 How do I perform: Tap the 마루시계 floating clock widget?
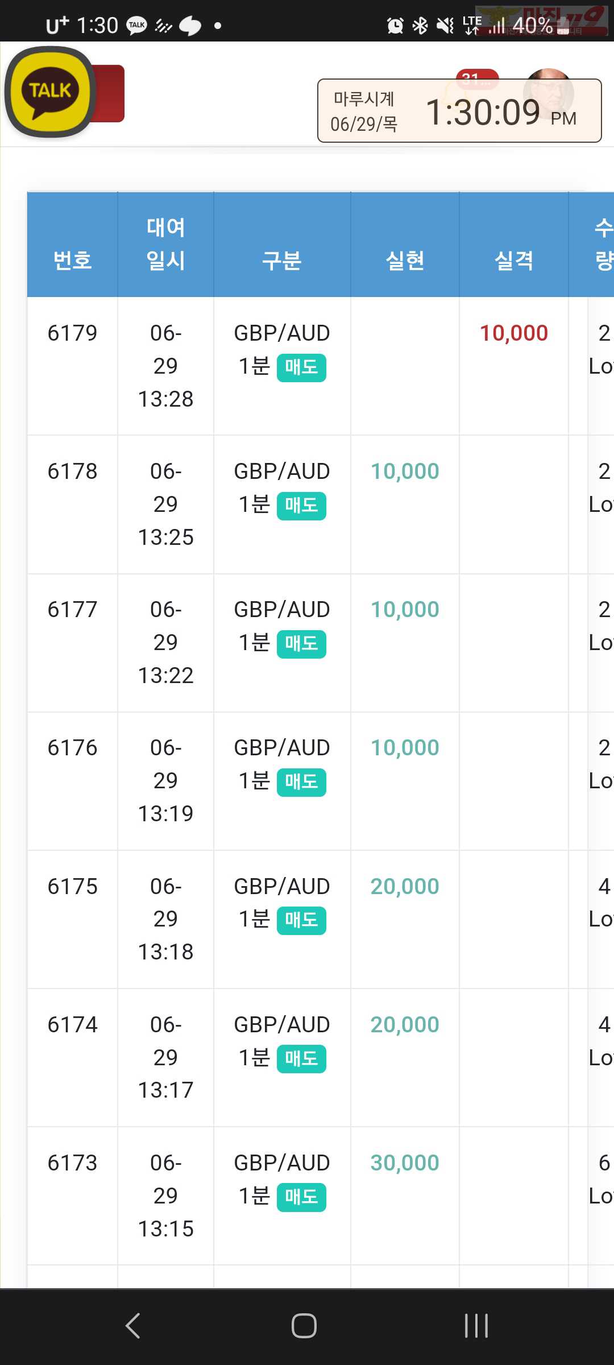click(x=459, y=111)
